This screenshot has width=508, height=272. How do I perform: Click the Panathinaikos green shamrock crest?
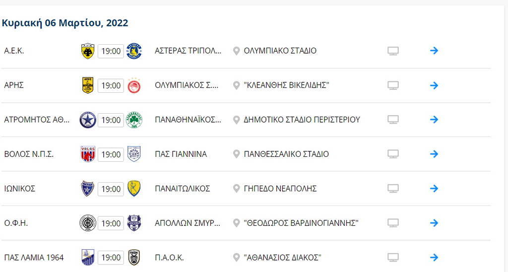coord(134,120)
